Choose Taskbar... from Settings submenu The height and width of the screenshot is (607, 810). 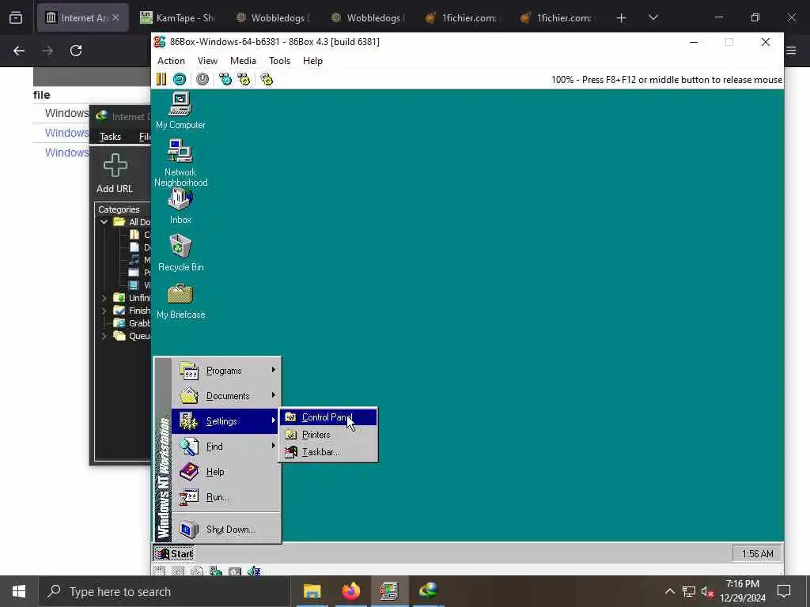328,451
